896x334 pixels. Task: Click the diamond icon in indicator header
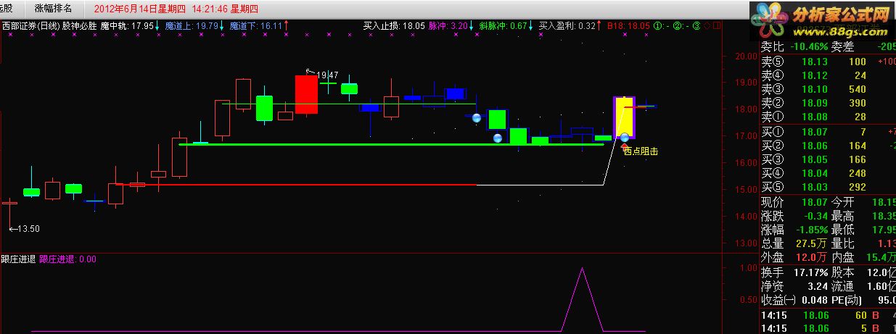click(708, 25)
